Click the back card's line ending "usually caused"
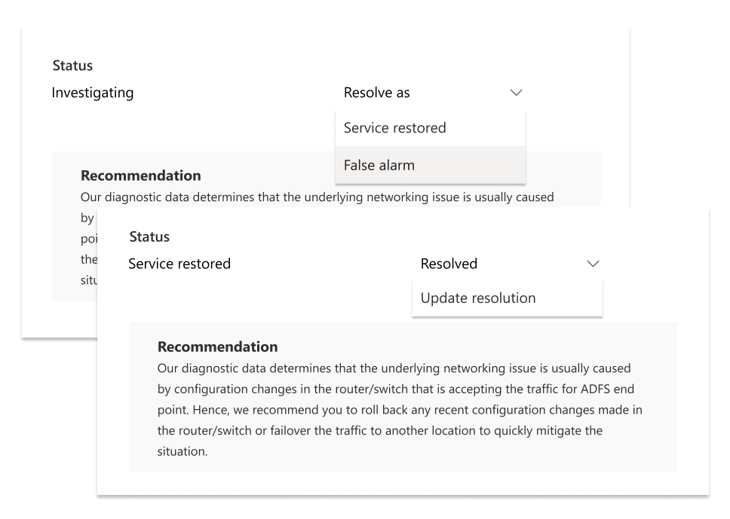This screenshot has height=519, width=730. 317,197
